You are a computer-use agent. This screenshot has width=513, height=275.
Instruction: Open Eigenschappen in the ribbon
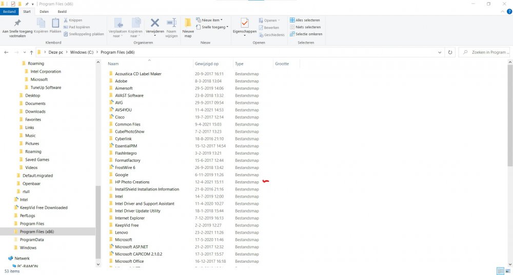[x=244, y=25]
